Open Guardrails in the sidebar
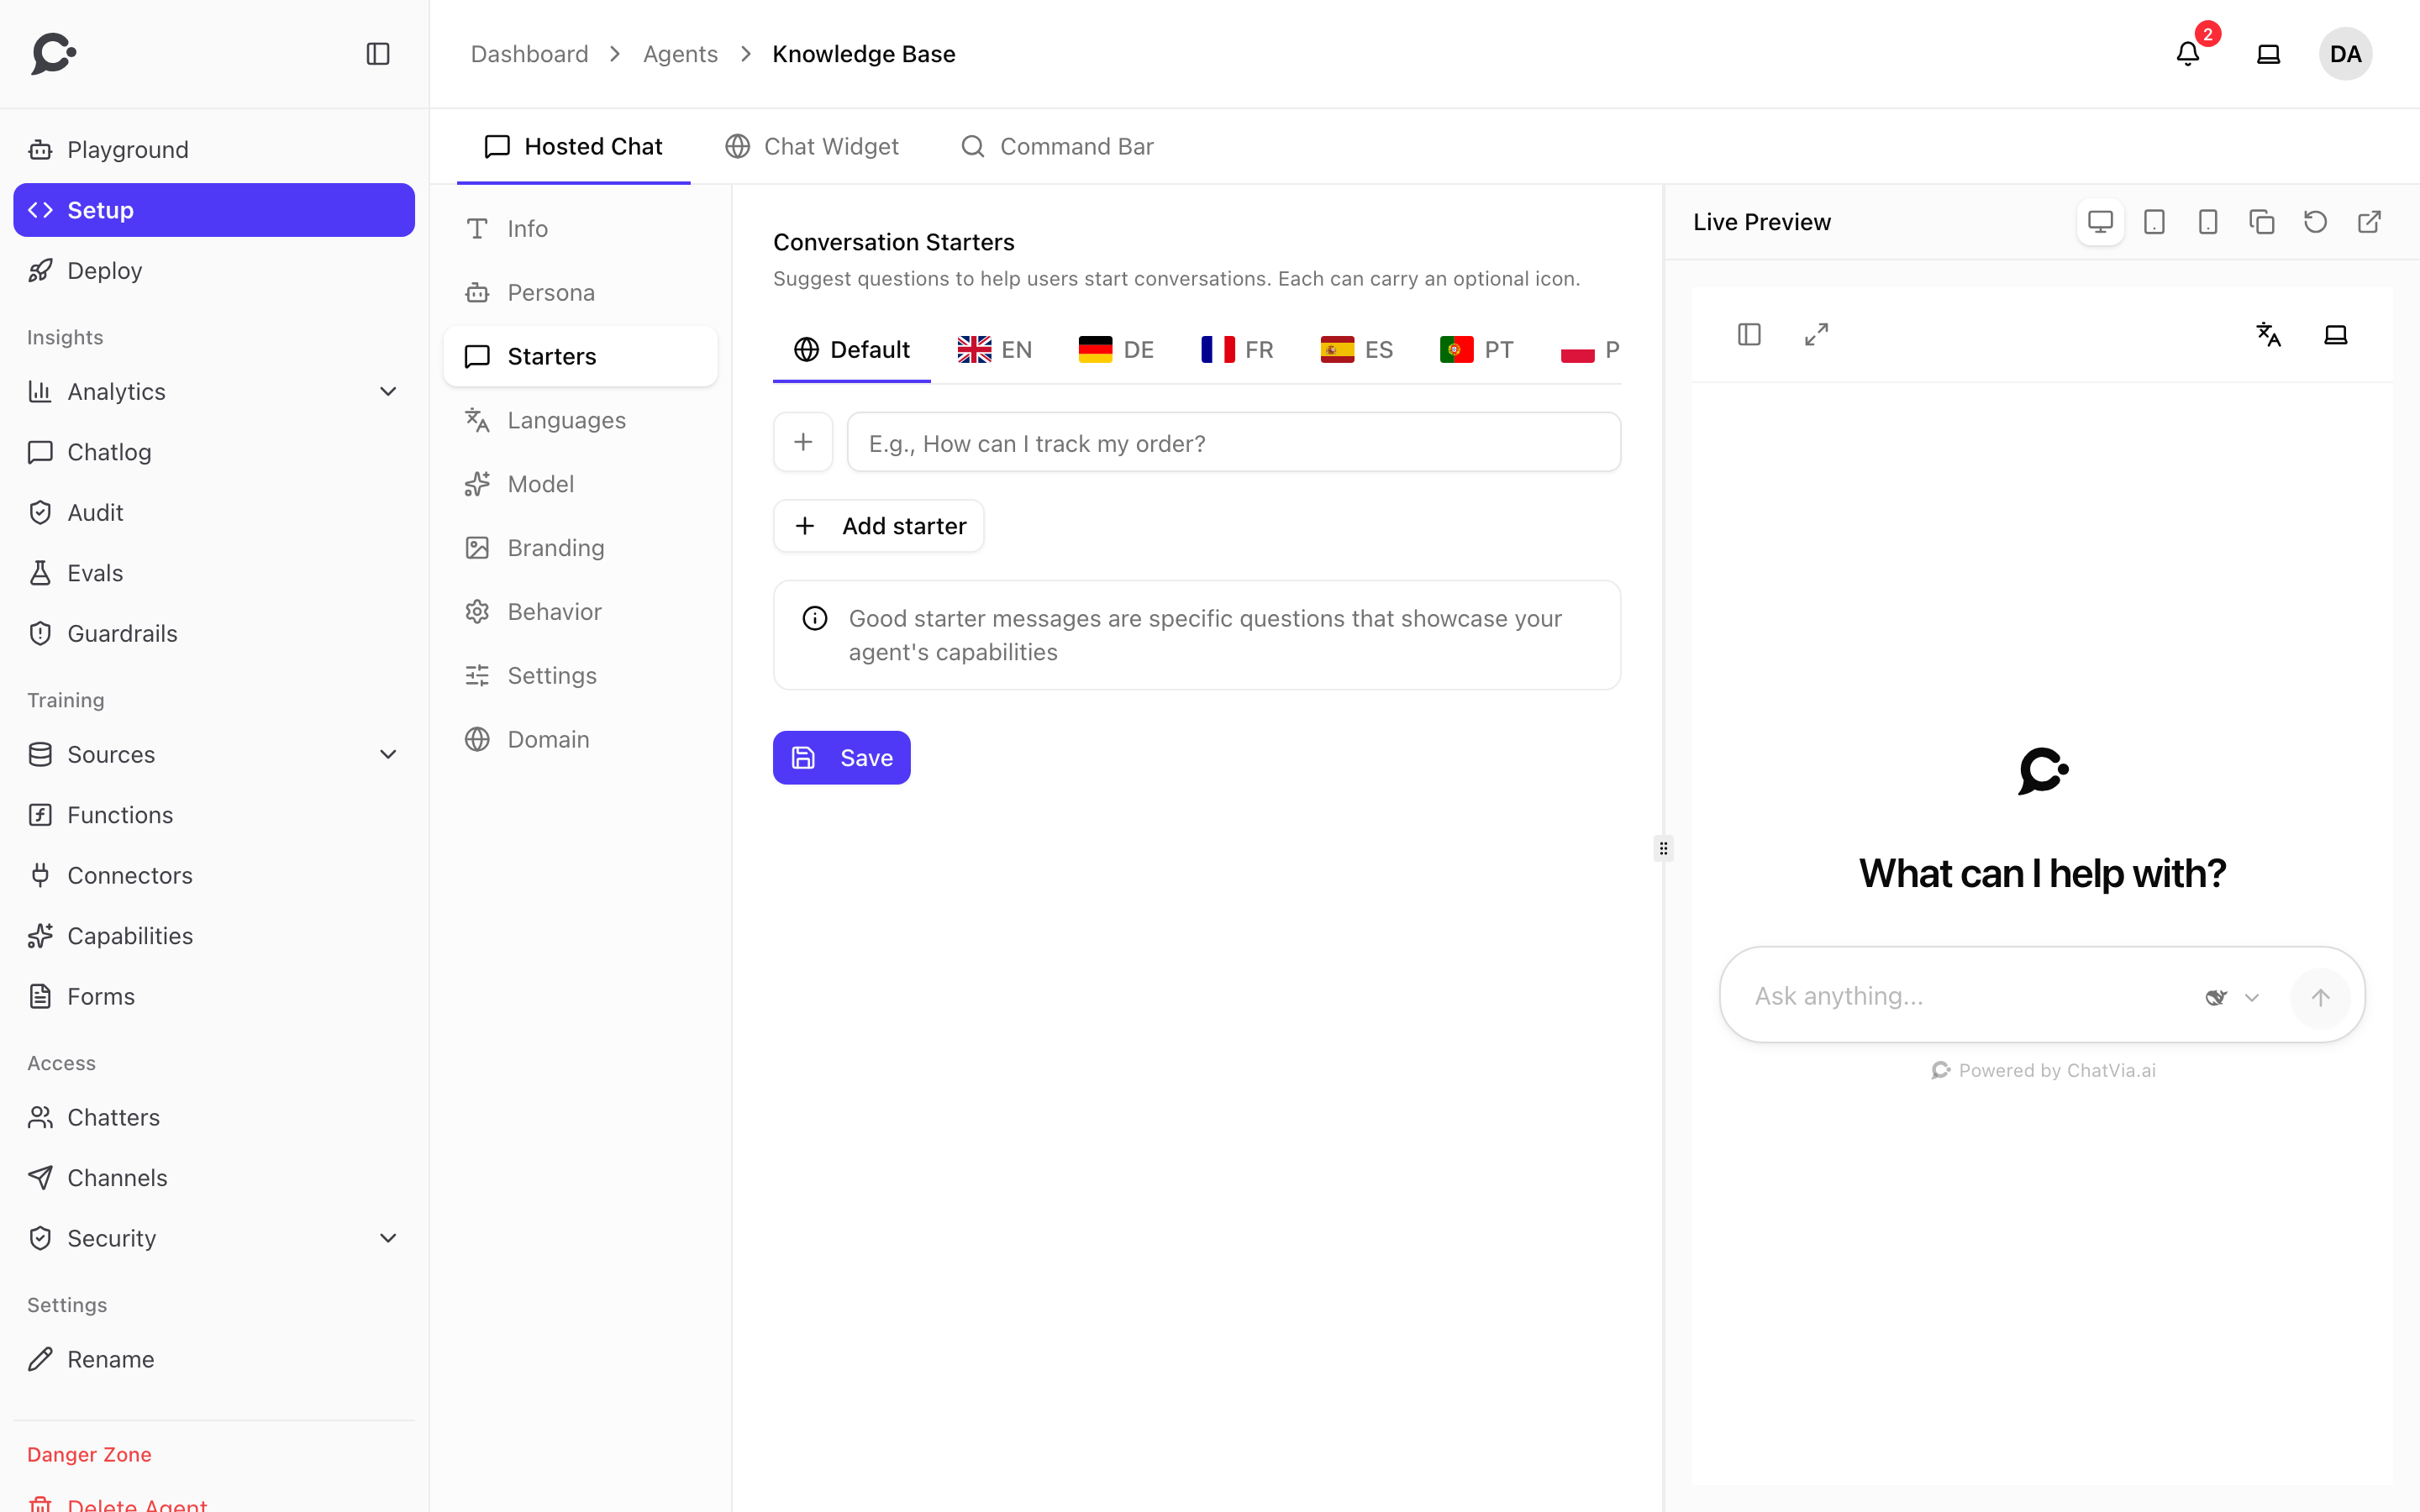2420x1512 pixels. click(214, 634)
